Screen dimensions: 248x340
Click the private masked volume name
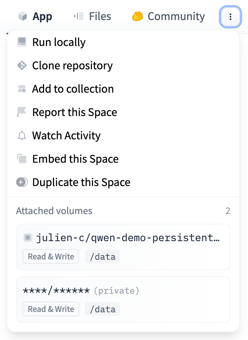(x=56, y=291)
